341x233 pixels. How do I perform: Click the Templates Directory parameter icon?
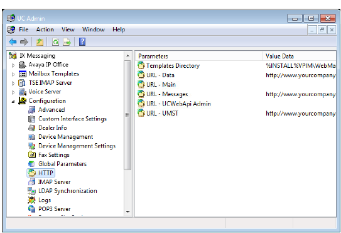[141, 65]
